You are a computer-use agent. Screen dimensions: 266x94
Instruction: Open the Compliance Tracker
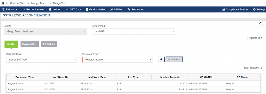[235, 10]
